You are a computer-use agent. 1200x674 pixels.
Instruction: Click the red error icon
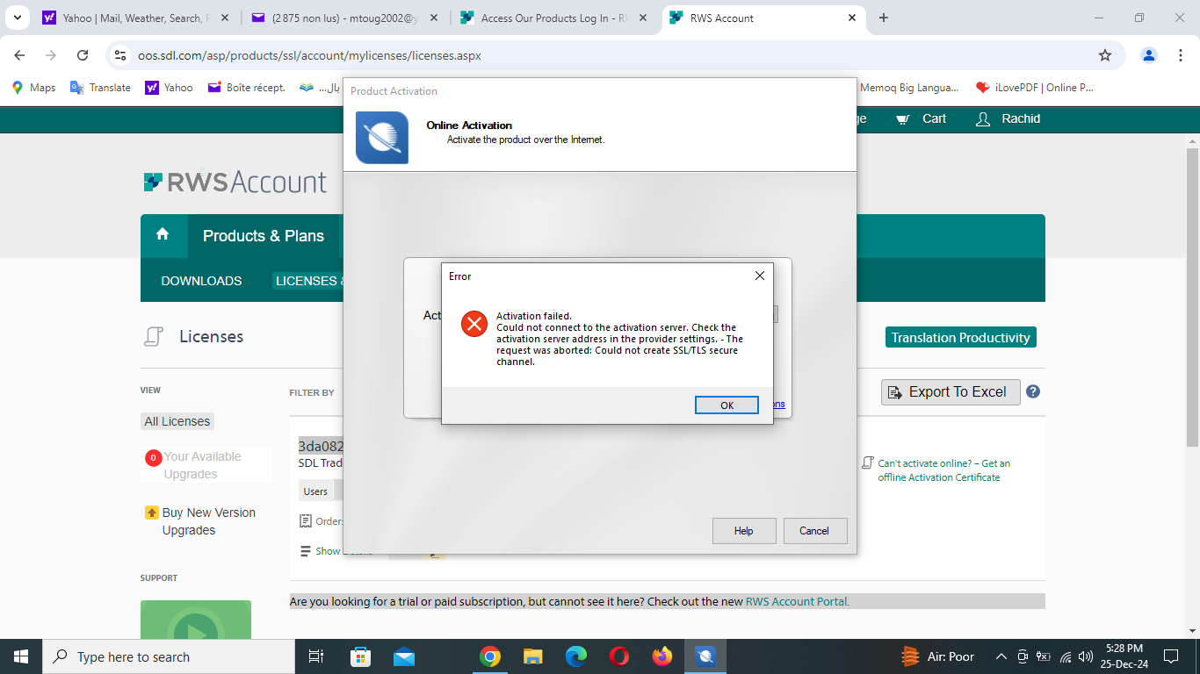click(x=474, y=325)
